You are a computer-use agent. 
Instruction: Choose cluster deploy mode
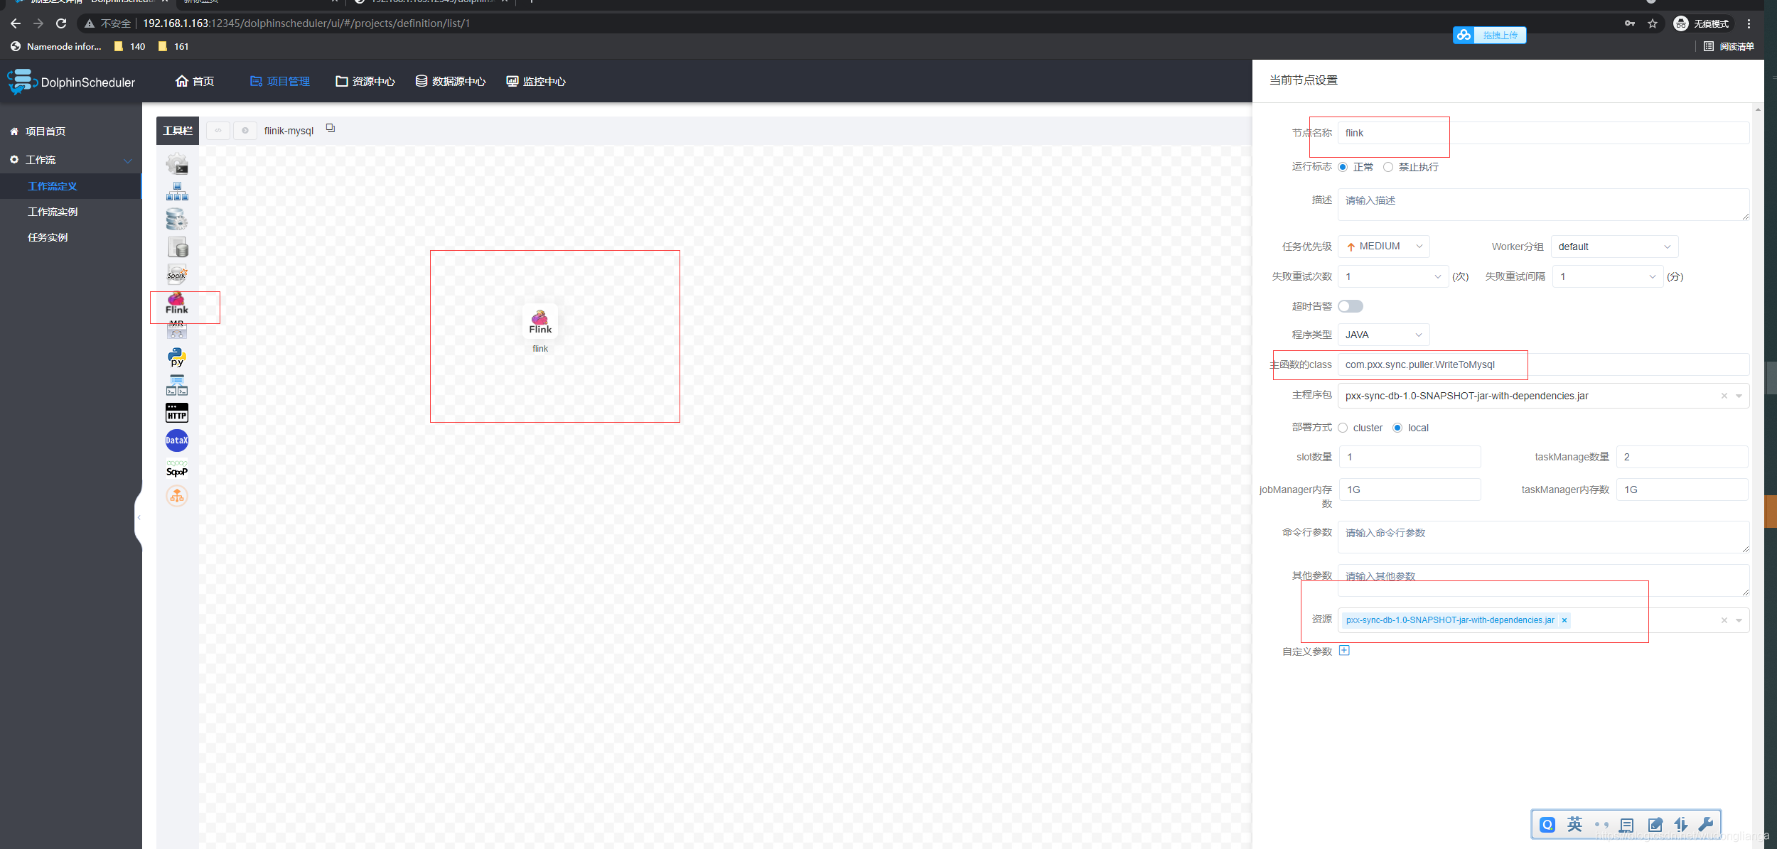tap(1343, 428)
